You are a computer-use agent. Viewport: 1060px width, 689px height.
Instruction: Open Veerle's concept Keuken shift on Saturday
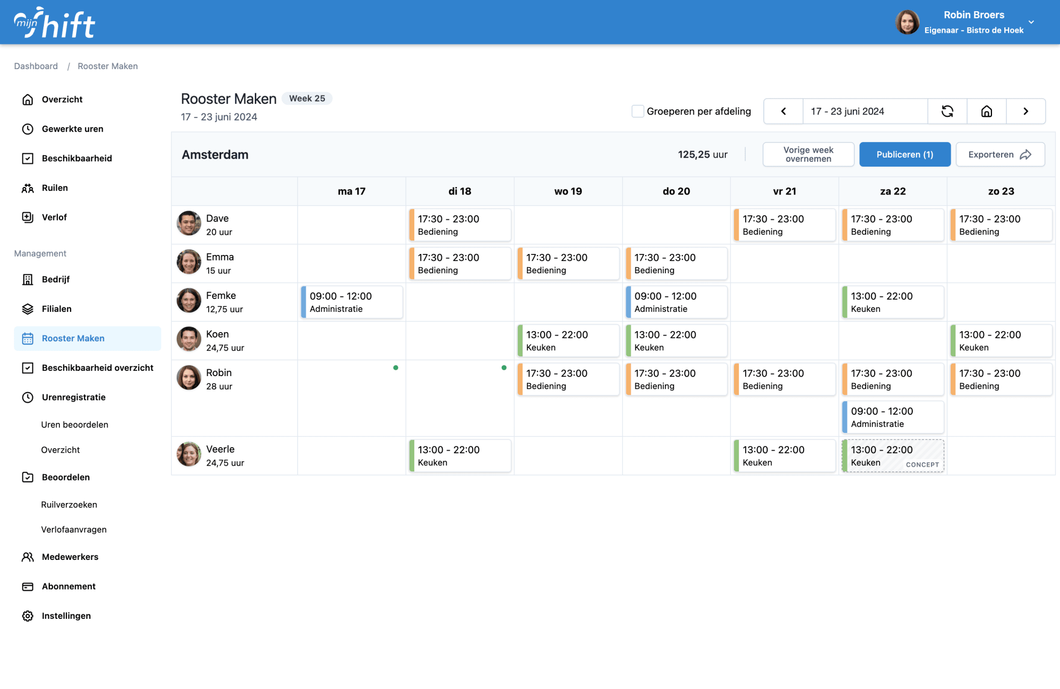point(892,456)
